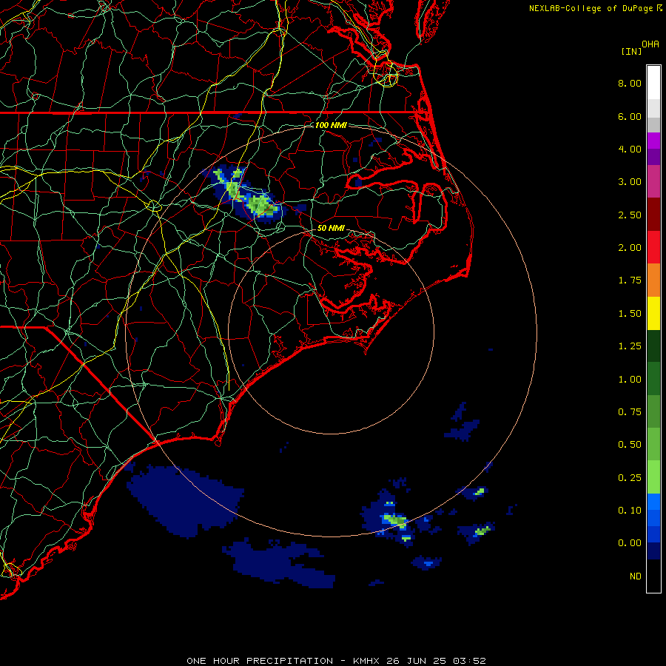Select the pink 3.00 legend swatch

tap(653, 181)
